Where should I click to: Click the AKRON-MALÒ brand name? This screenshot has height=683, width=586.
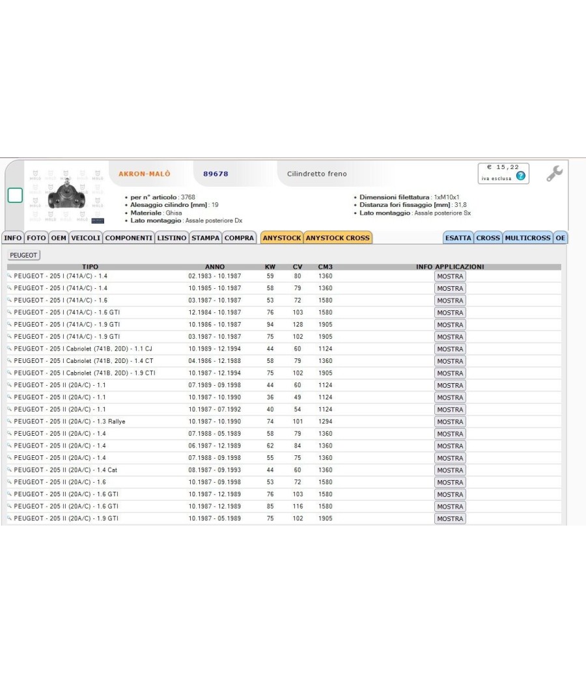tap(145, 174)
